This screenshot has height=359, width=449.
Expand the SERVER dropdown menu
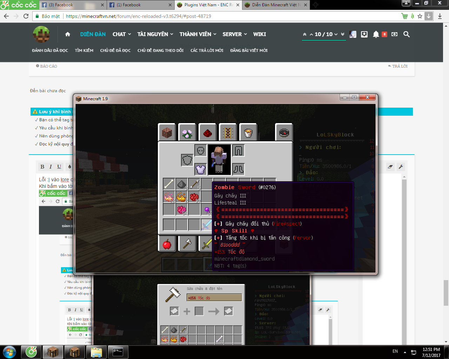pos(235,34)
